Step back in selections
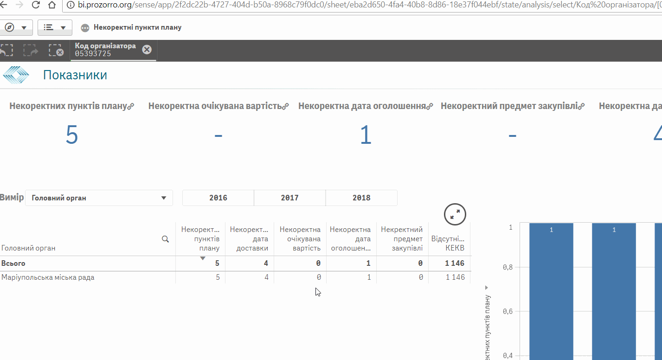This screenshot has height=360, width=662. pos(6,50)
